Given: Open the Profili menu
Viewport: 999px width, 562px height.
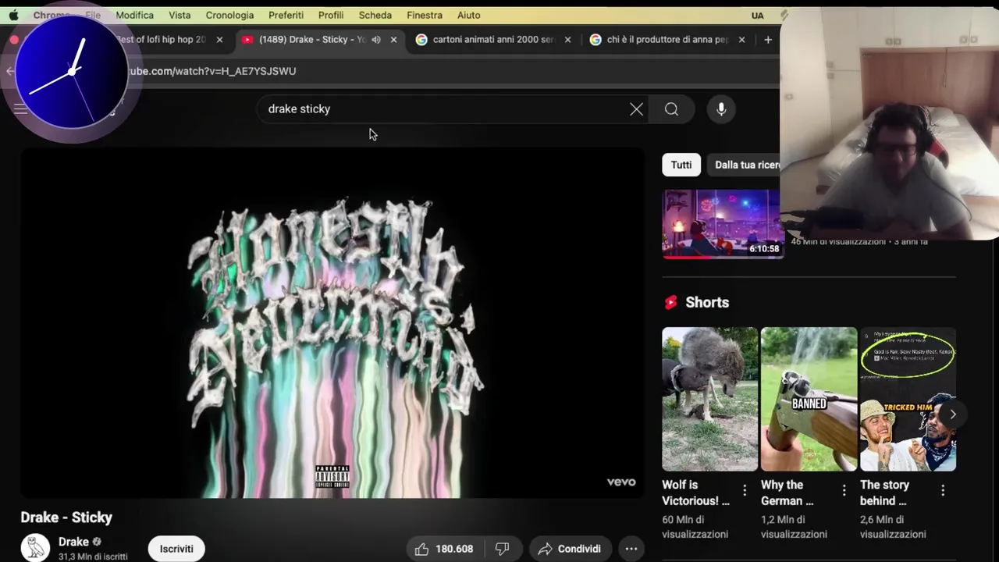Looking at the screenshot, I should [331, 15].
